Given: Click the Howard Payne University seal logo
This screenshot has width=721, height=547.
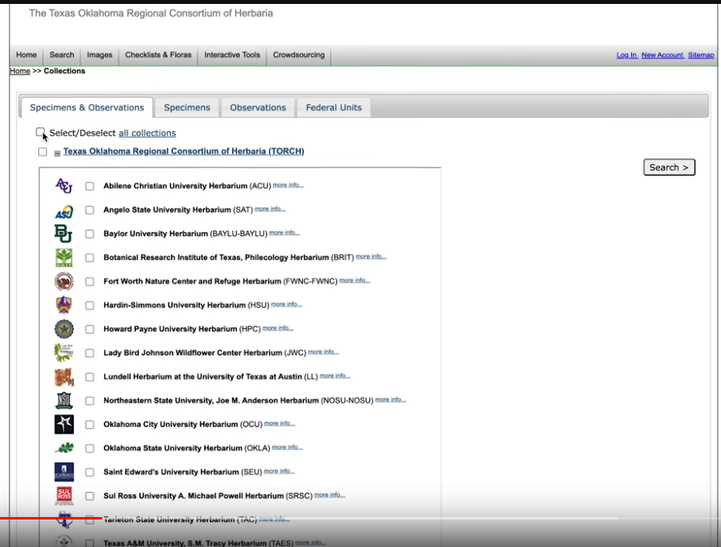Looking at the screenshot, I should (64, 329).
